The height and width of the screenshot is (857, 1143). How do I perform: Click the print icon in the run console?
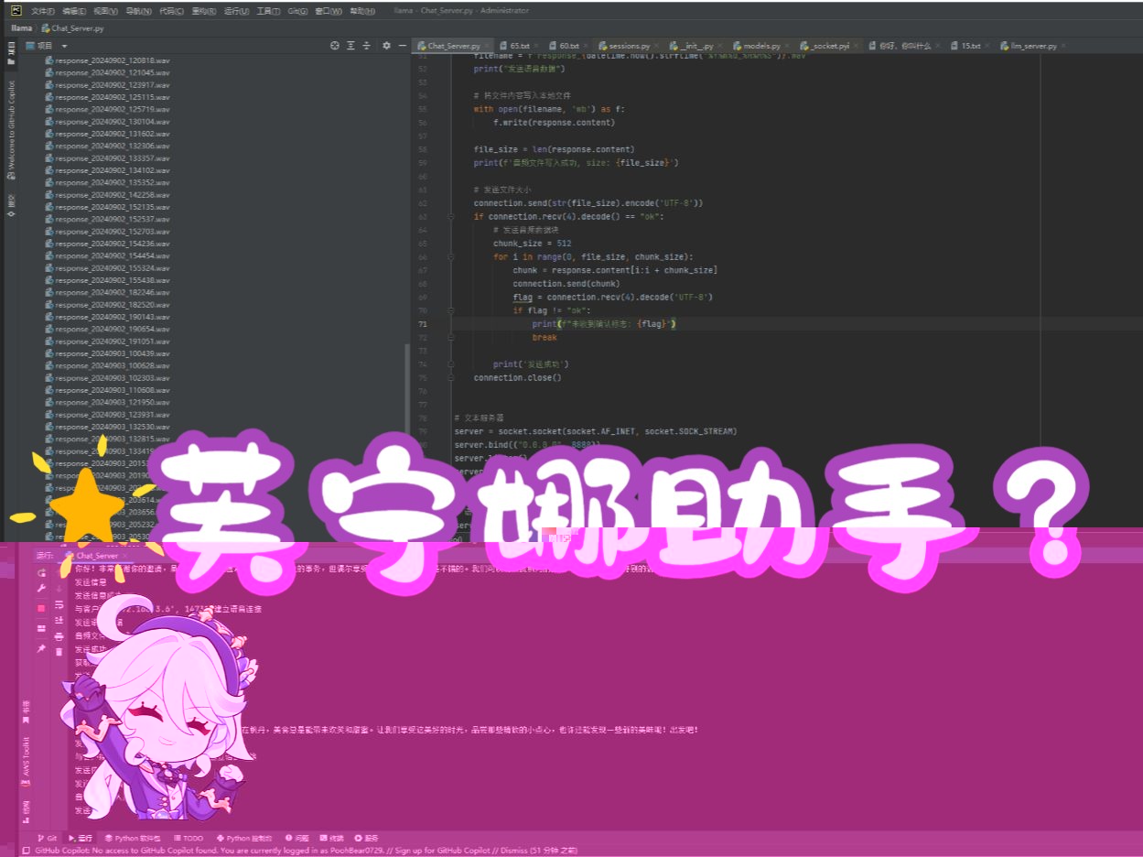pos(59,635)
